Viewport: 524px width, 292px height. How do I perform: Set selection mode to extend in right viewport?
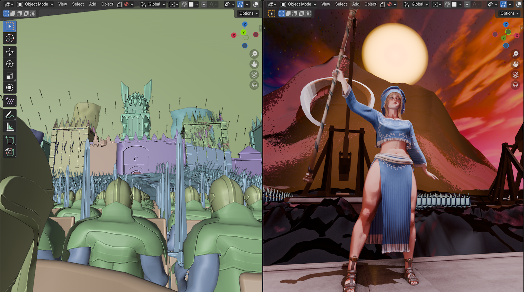pyautogui.click(x=288, y=13)
